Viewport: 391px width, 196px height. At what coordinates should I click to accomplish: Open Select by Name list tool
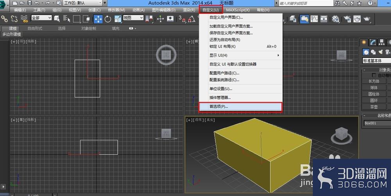66,19
